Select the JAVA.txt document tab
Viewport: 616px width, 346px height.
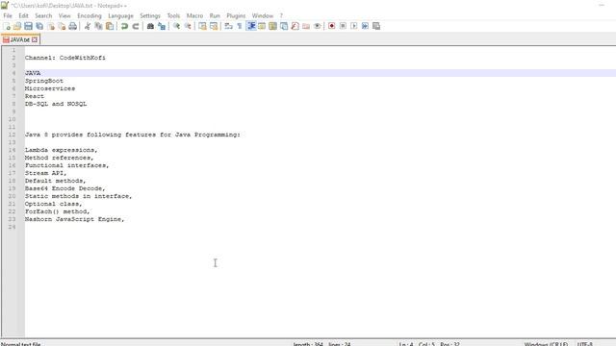coord(20,40)
